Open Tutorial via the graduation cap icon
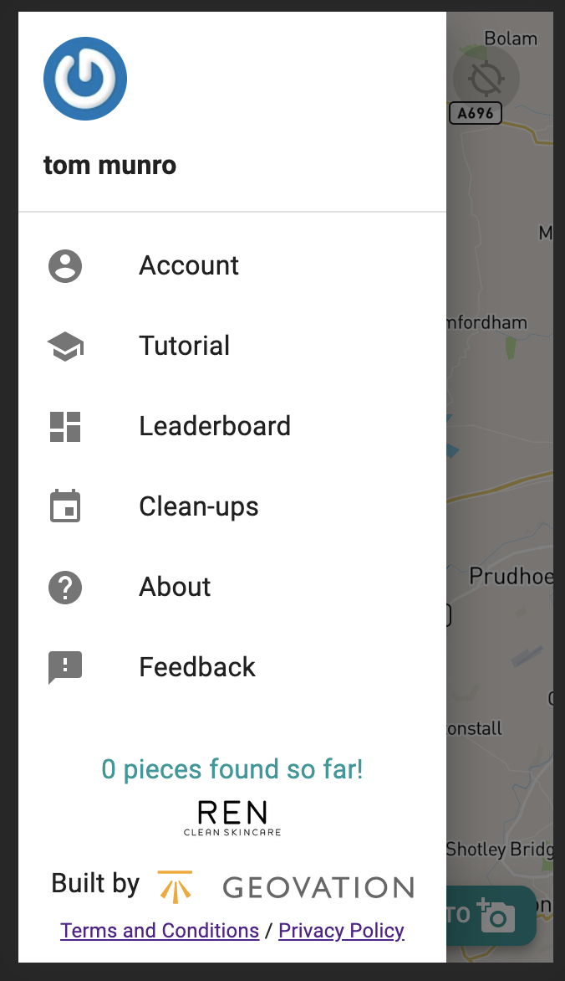Viewport: 565px width, 981px height. (x=65, y=345)
